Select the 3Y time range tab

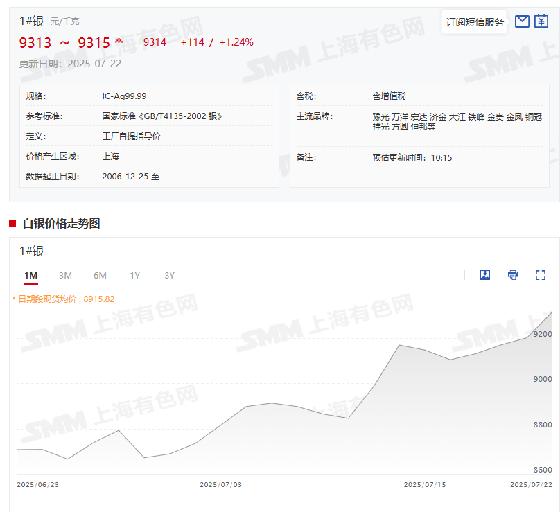(169, 276)
